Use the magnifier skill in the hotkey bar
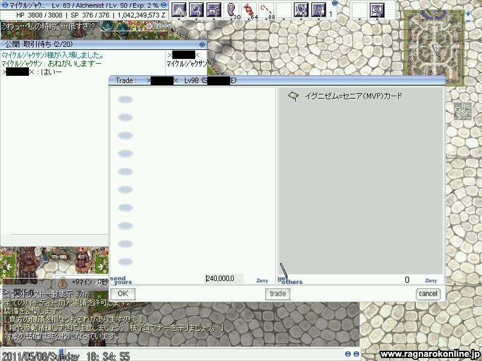 [196, 10]
